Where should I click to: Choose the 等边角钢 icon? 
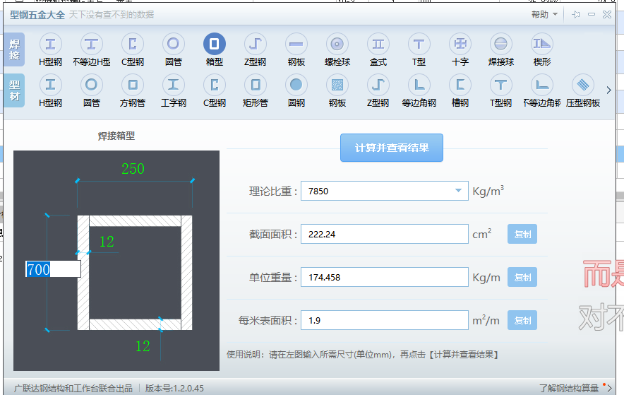419,85
